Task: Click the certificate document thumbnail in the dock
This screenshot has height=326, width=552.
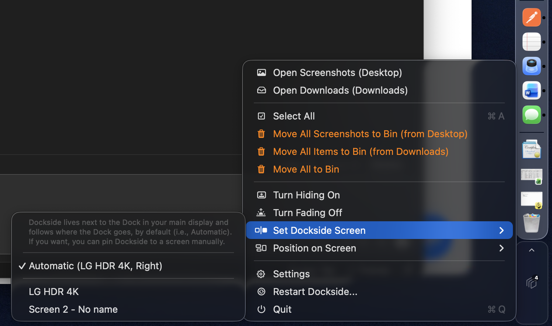Action: coord(531,149)
